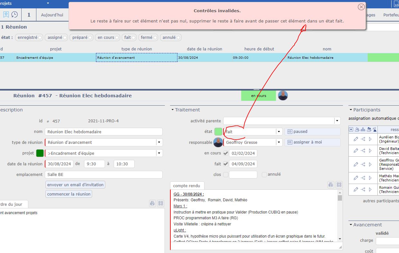Open the history clock icon
The image size is (399, 253).
tap(14, 14)
